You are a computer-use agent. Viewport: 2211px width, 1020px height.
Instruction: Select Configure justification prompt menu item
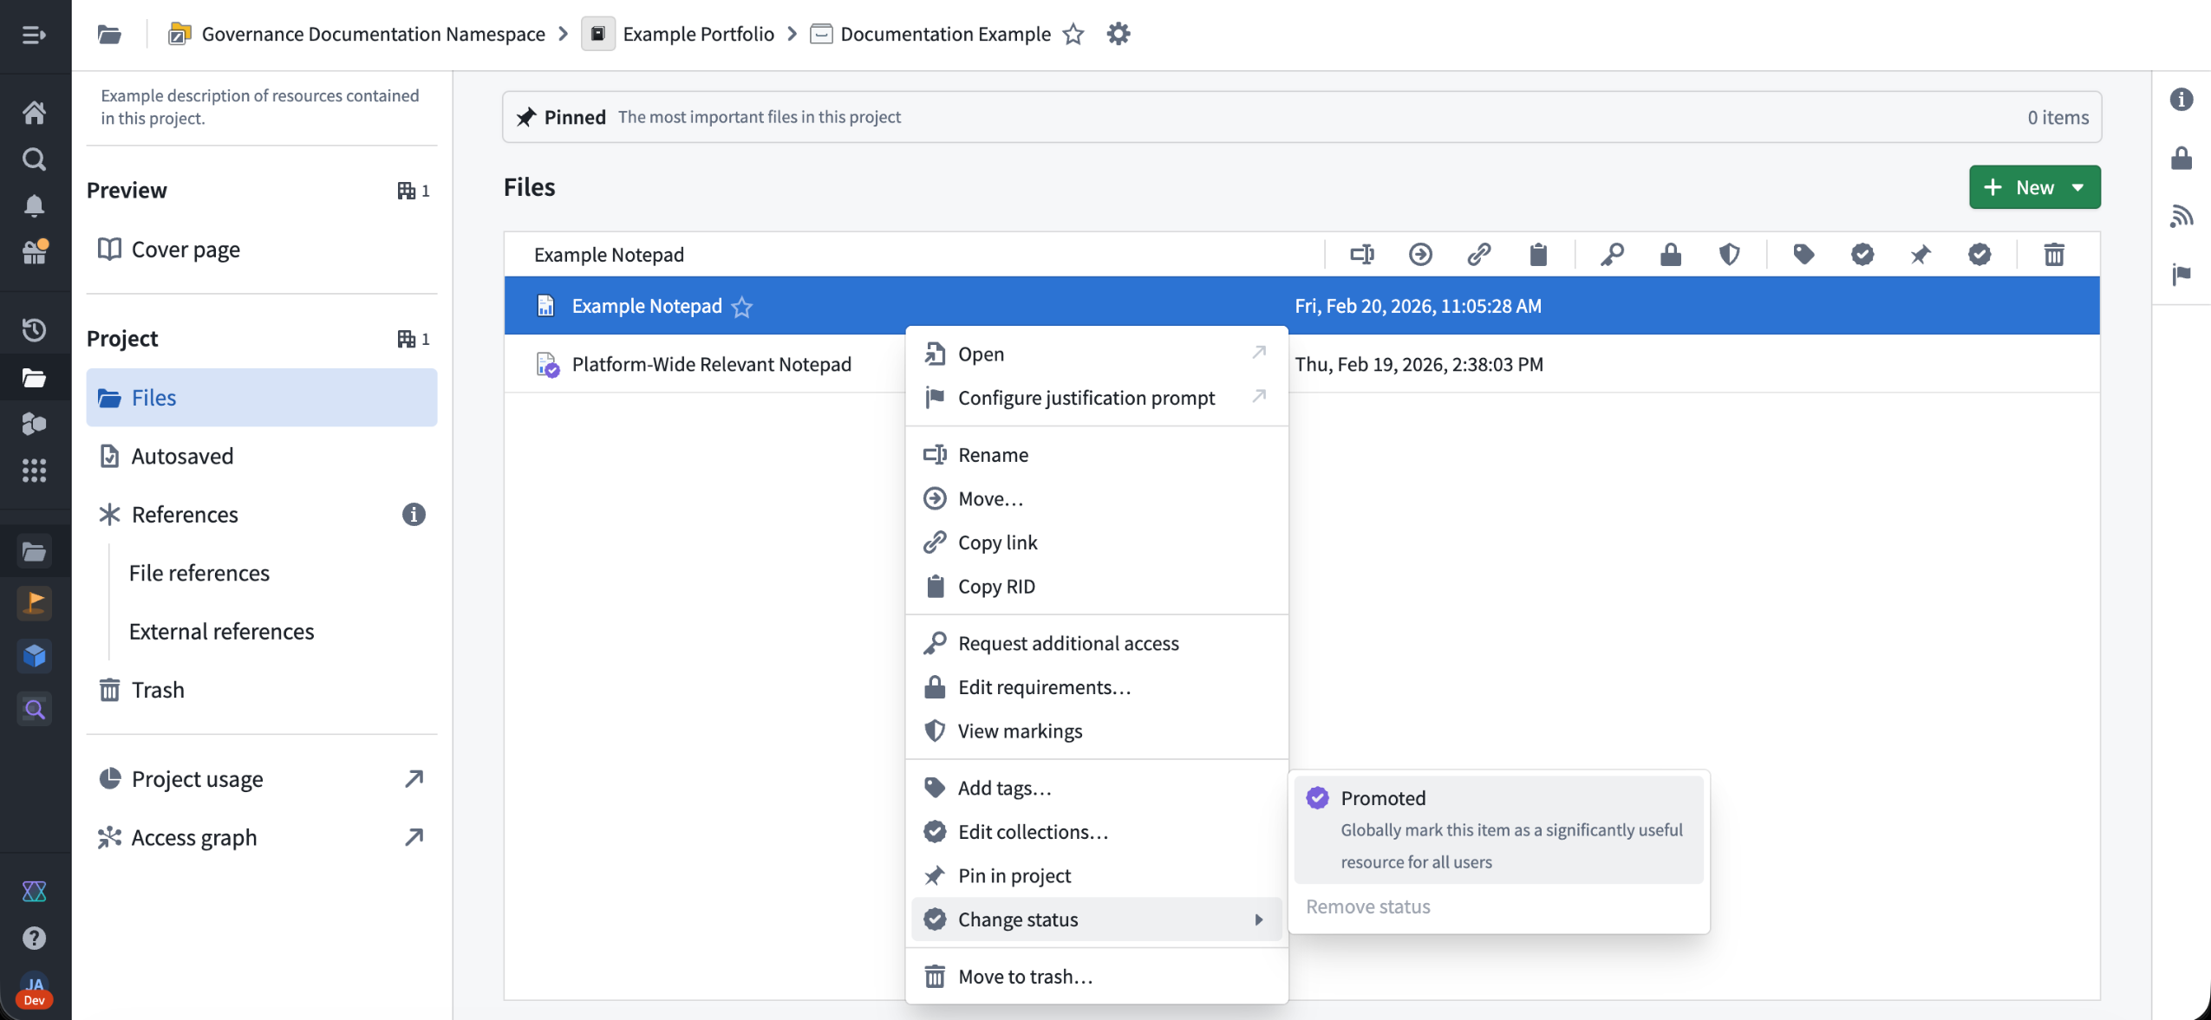coord(1086,397)
